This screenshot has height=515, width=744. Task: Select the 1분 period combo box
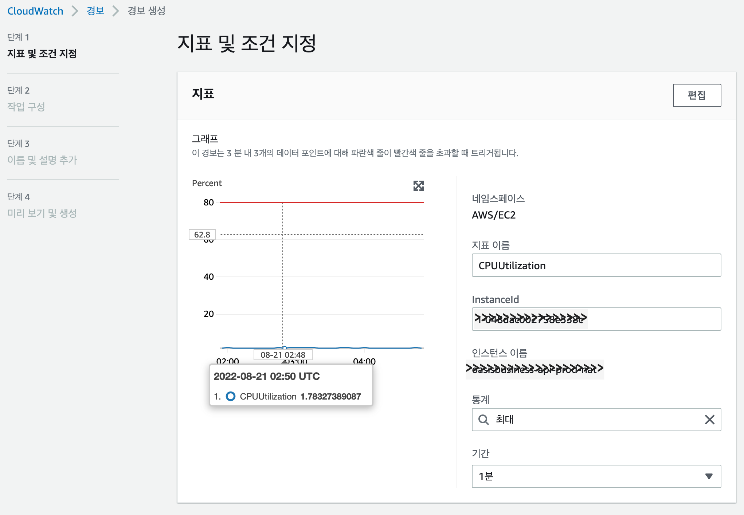[590, 476]
